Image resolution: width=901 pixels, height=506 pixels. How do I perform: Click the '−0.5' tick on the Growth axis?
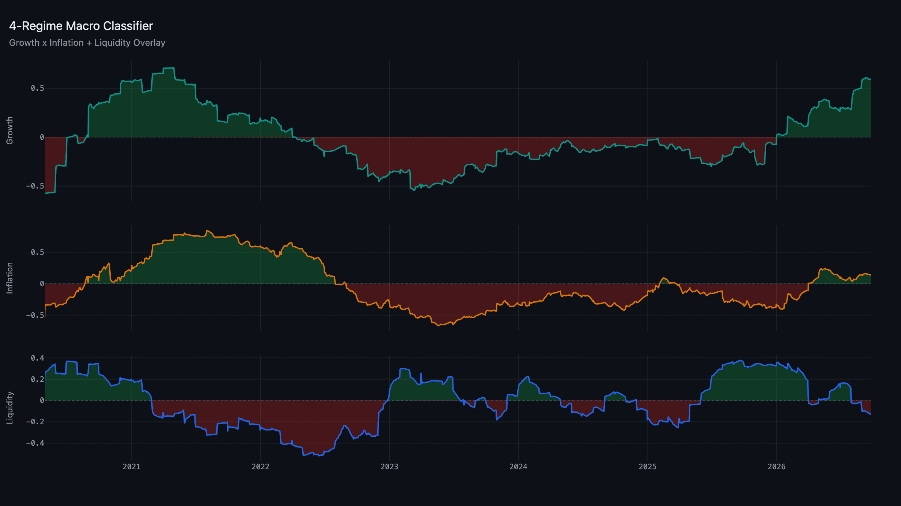(x=35, y=186)
